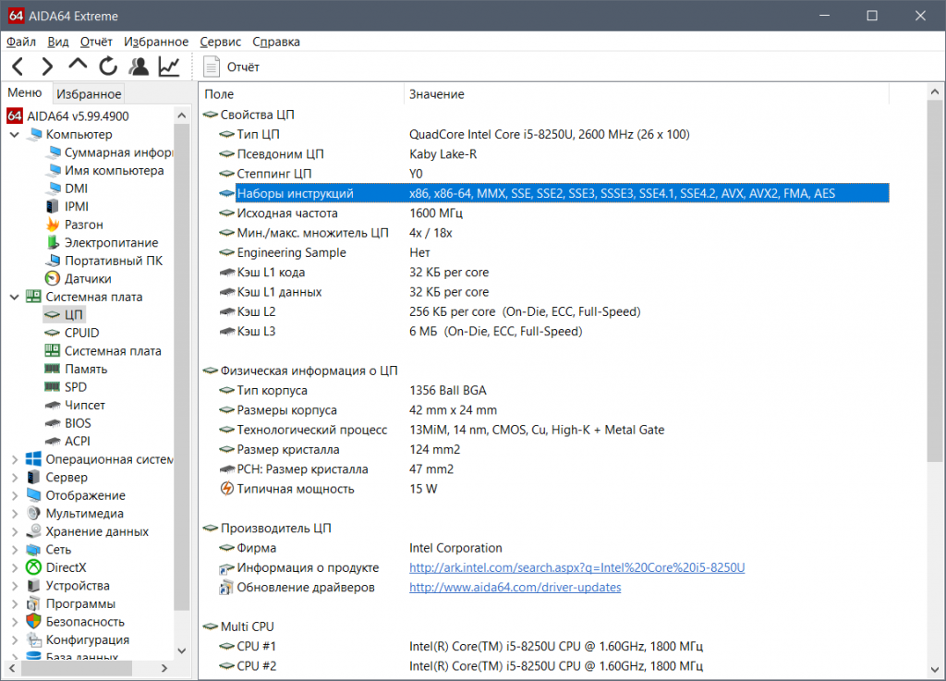Go up one level with the Up arrow
The height and width of the screenshot is (681, 946).
coord(78,66)
